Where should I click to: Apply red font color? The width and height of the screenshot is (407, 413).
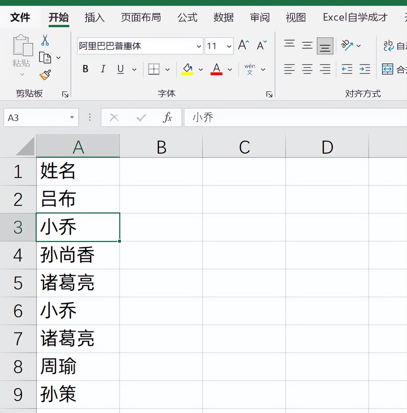coord(217,69)
